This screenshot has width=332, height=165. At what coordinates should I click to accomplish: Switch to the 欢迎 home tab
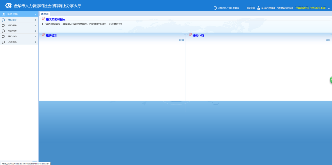pos(45,14)
